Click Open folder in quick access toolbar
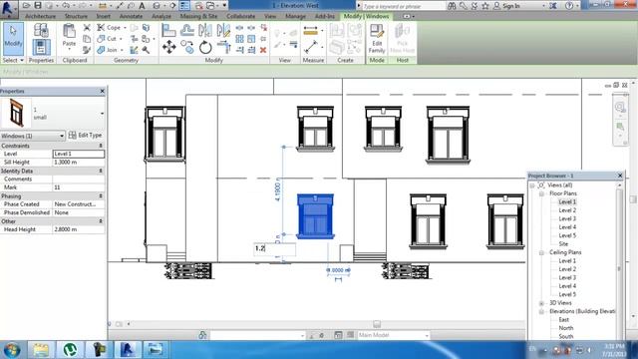Screen dimensions: 638x359 tap(27, 5)
